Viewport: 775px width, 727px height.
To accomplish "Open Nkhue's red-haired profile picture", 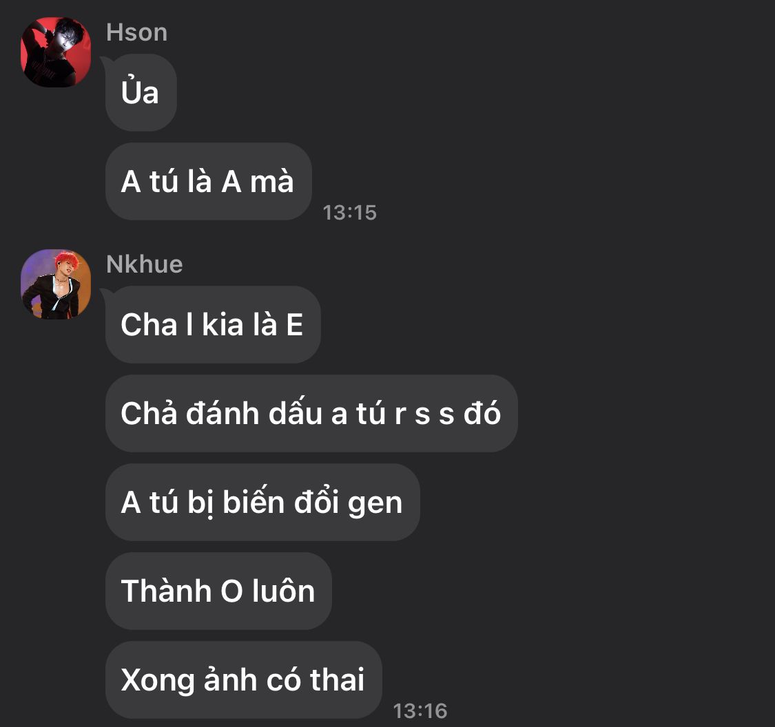I will (x=56, y=284).
